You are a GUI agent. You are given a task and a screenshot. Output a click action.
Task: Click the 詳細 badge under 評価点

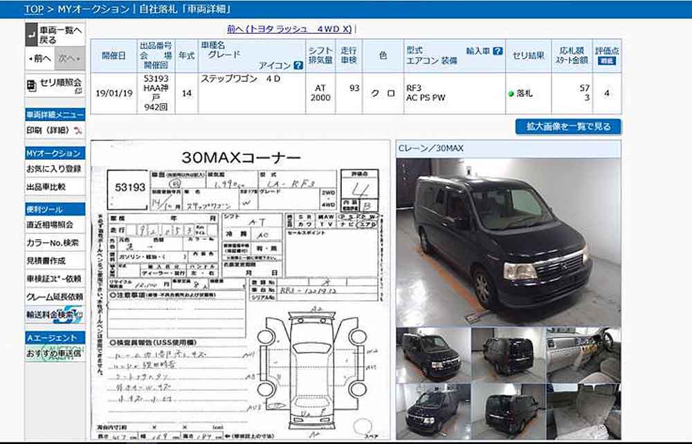607,61
